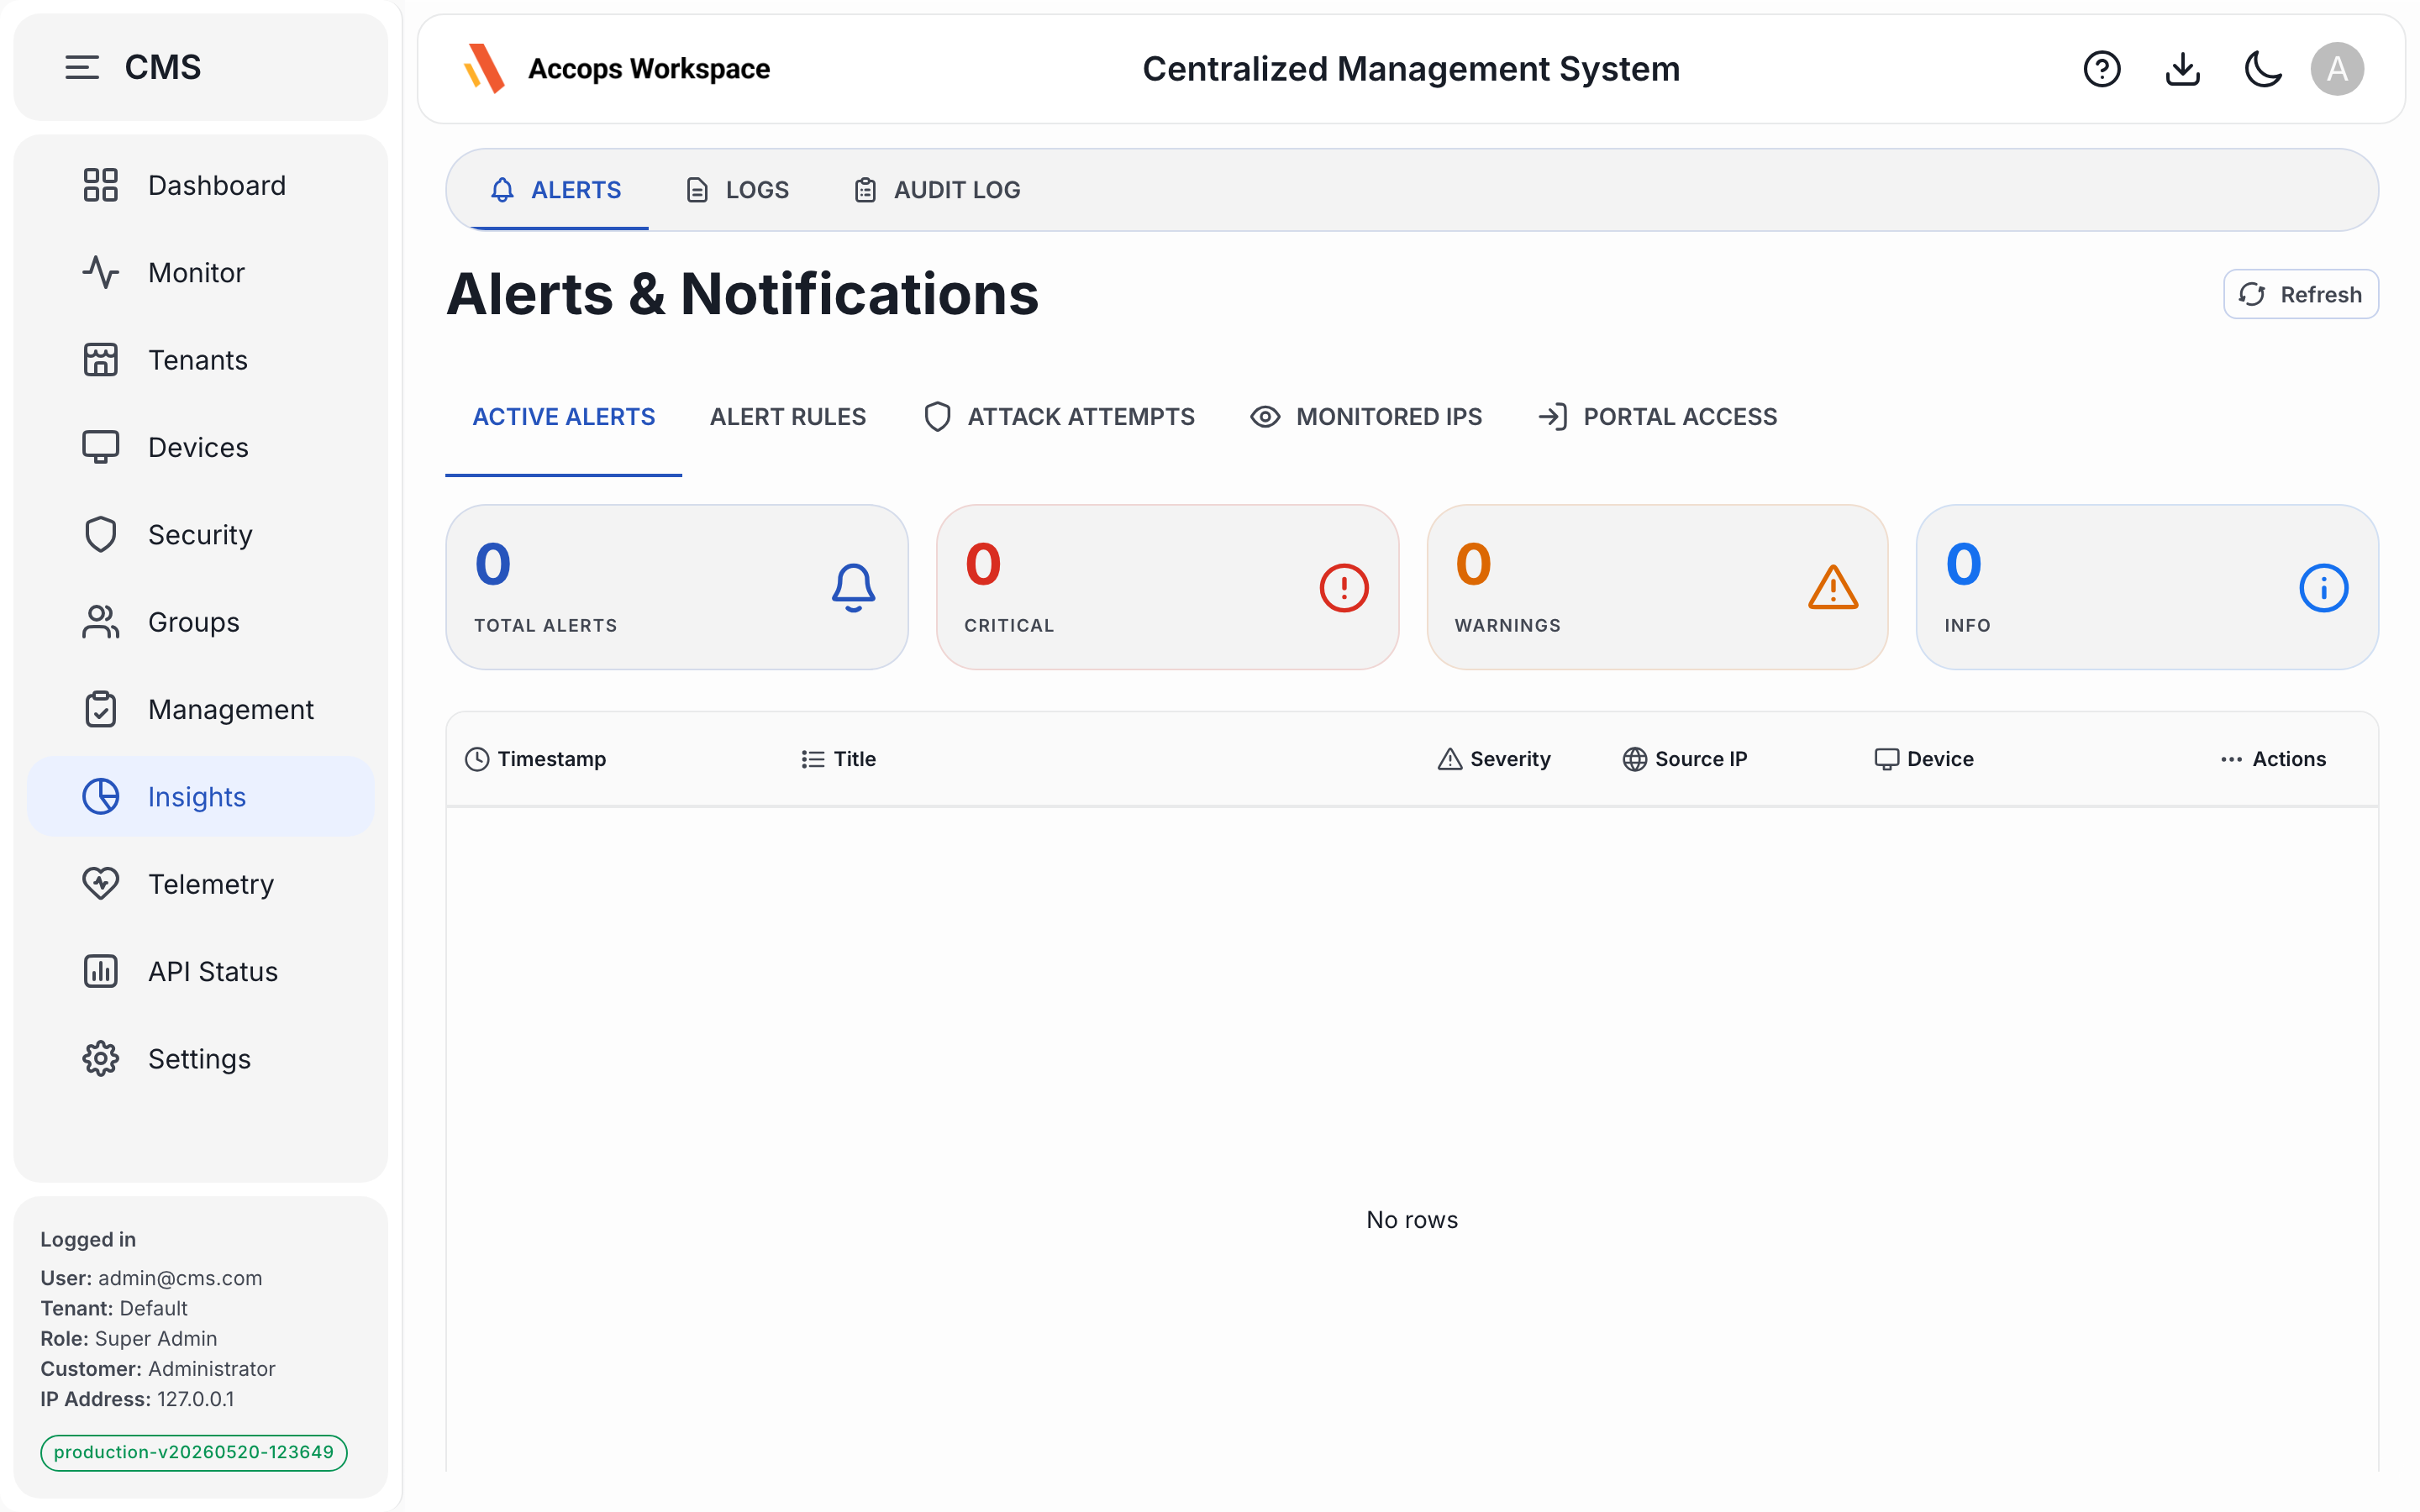The image size is (2420, 1512).
Task: Switch to the MONITORED IPS sub-tab
Action: (1366, 417)
